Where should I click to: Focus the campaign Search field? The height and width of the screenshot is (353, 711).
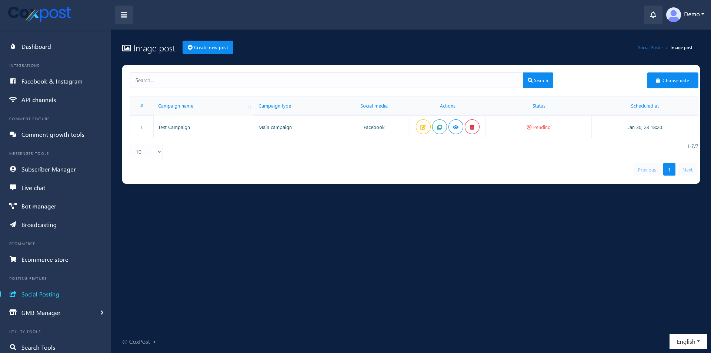[x=326, y=80]
